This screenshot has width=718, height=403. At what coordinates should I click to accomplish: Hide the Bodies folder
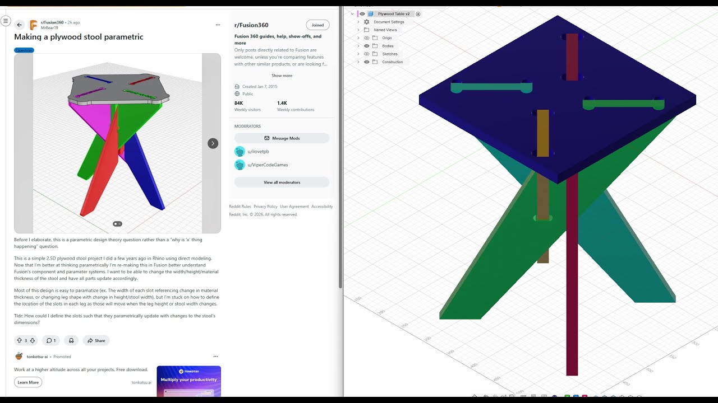click(367, 46)
